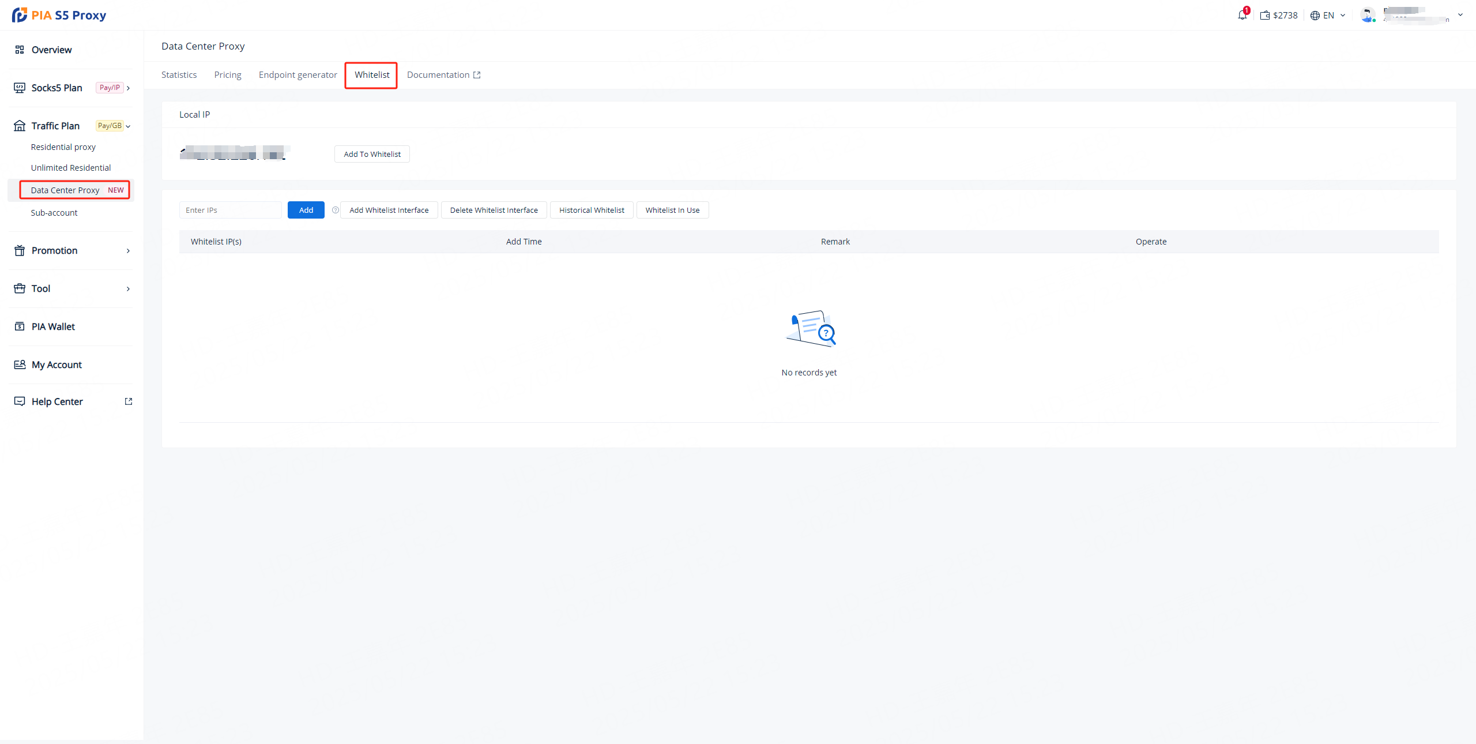Screen dimensions: 1476x744
Task: Collapse the Traffic Plan menu
Action: (128, 126)
